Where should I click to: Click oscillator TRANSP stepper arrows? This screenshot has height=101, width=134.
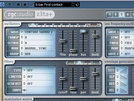pos(22,37)
